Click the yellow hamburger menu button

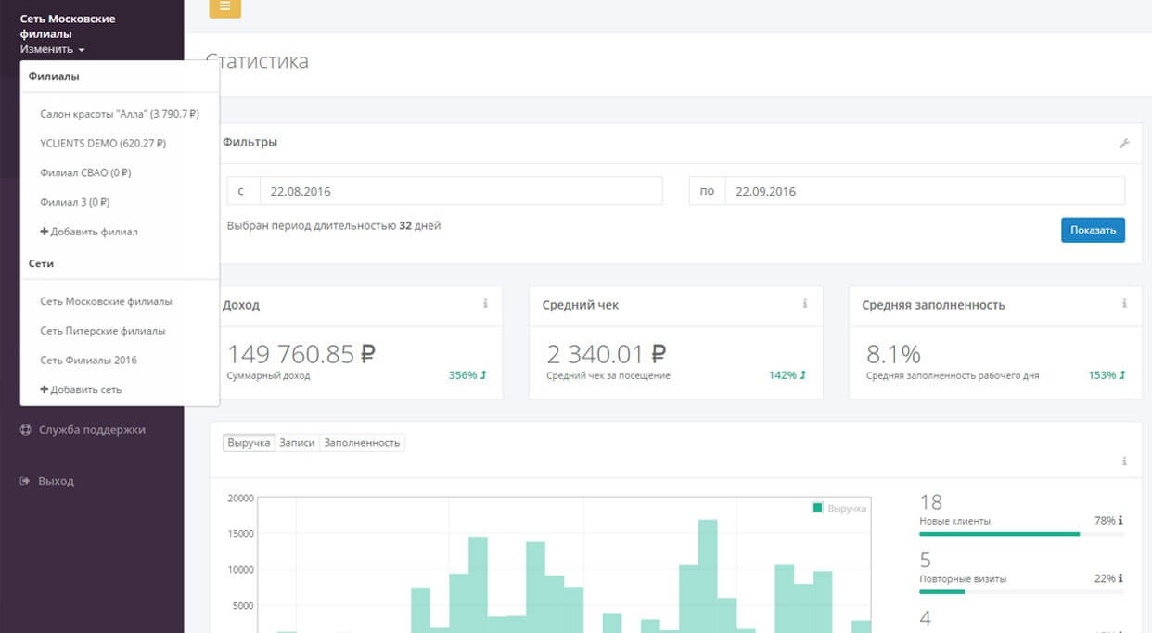click(224, 7)
